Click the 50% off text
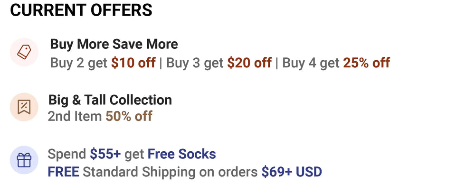Screen dimensions: 475x193 [129, 116]
